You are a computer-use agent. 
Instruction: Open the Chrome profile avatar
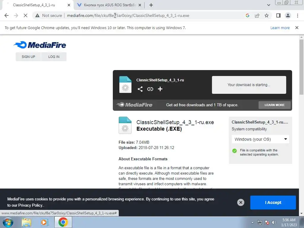288,15
